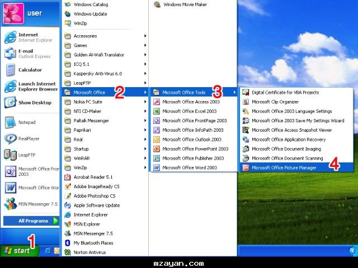
Task: Click the system tray expand arrow
Action: pos(352,251)
